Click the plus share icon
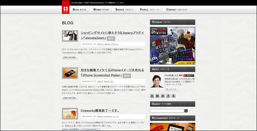Screen dimensions: 257x131 pos(163,96)
